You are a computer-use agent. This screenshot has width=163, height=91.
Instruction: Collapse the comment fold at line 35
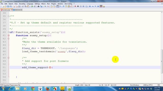pos(9,16)
